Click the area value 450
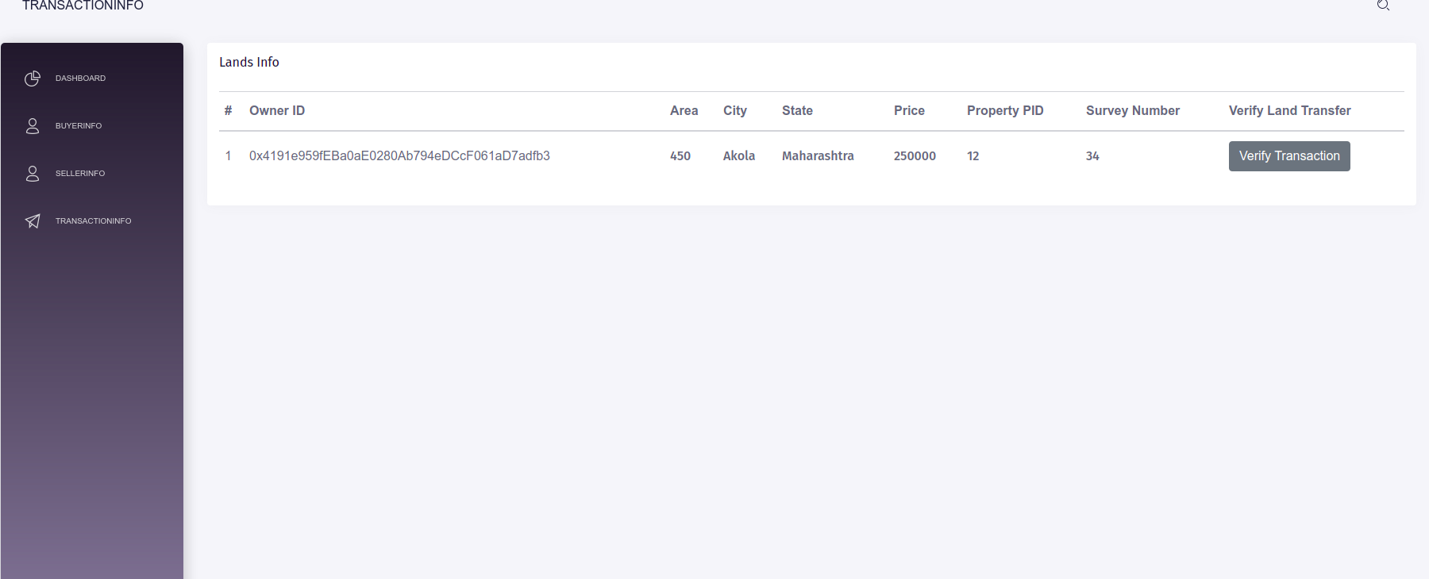This screenshot has height=579, width=1429. (680, 156)
